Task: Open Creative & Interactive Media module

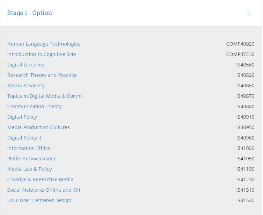Action: coord(40,180)
